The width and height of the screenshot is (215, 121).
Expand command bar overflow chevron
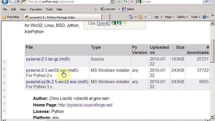click(213, 15)
